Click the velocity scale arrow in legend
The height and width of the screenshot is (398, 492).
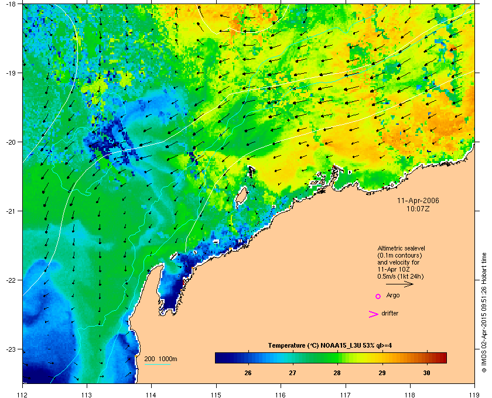click(x=399, y=284)
